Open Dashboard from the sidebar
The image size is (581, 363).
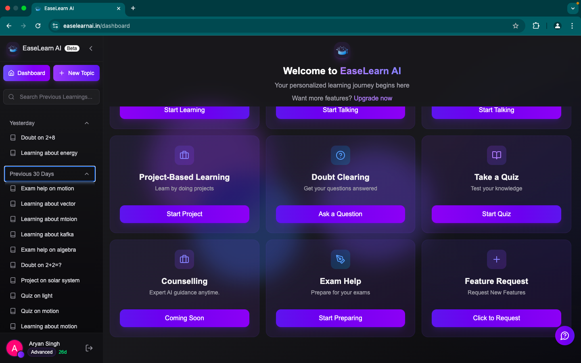point(26,73)
